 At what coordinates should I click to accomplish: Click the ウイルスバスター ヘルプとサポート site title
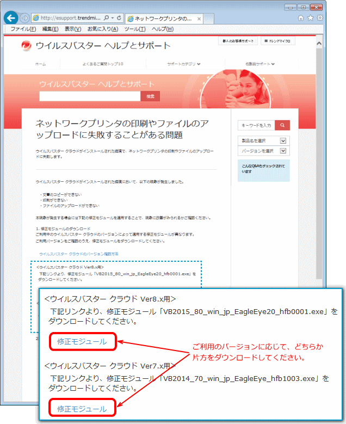103,45
